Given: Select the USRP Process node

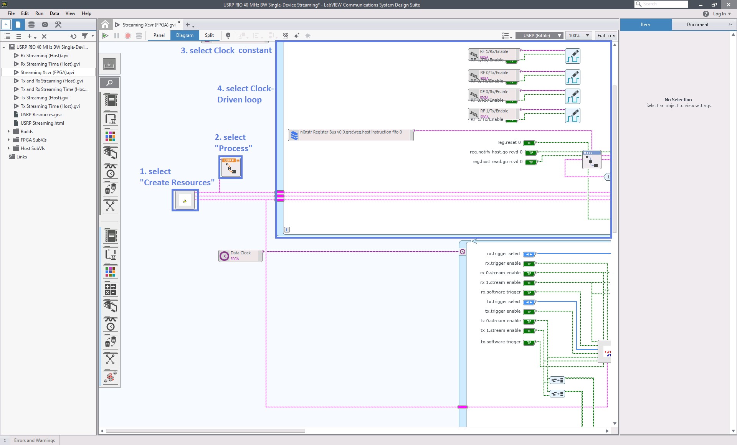Looking at the screenshot, I should 231,167.
